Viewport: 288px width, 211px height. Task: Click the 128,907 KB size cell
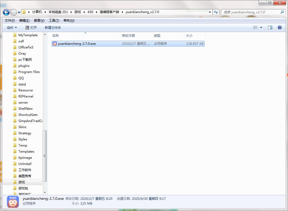point(195,44)
